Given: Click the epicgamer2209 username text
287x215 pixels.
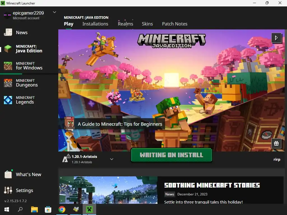Looking at the screenshot, I should click(x=28, y=13).
